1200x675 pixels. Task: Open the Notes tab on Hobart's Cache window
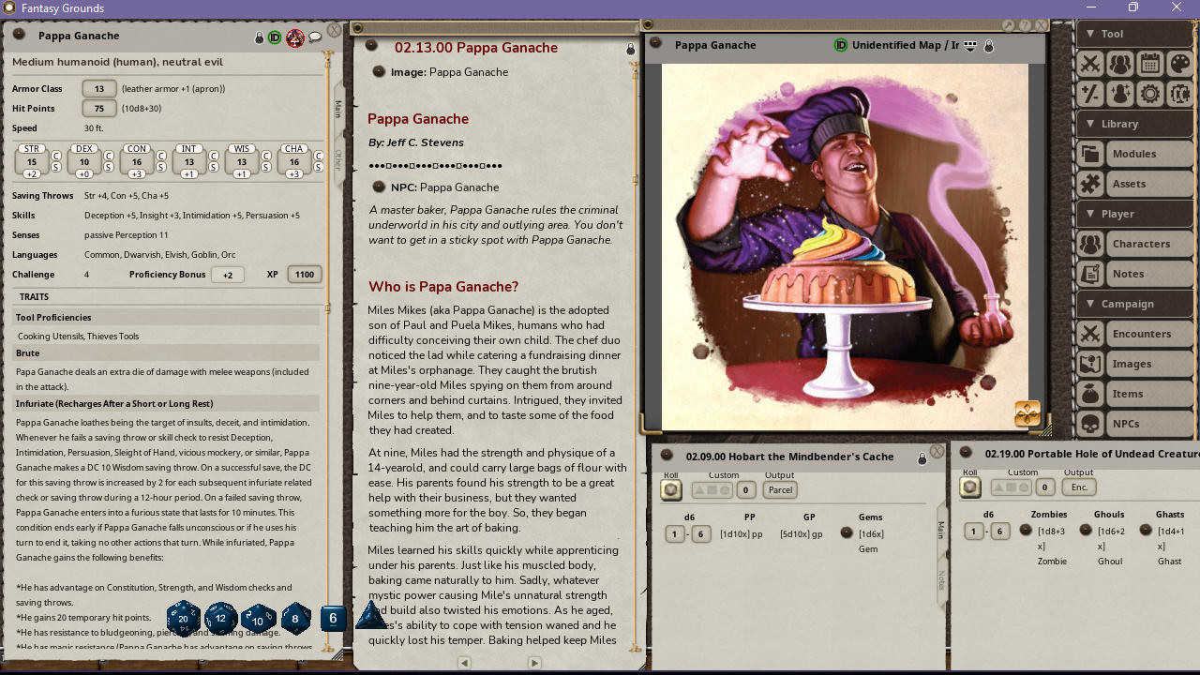[x=942, y=581]
